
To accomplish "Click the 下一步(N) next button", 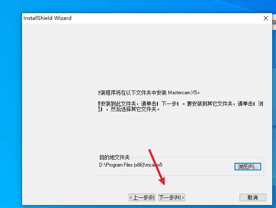I will point(171,197).
